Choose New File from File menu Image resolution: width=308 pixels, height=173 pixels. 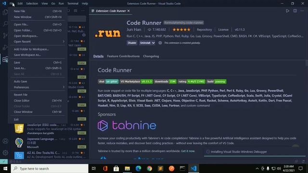coord(38,11)
